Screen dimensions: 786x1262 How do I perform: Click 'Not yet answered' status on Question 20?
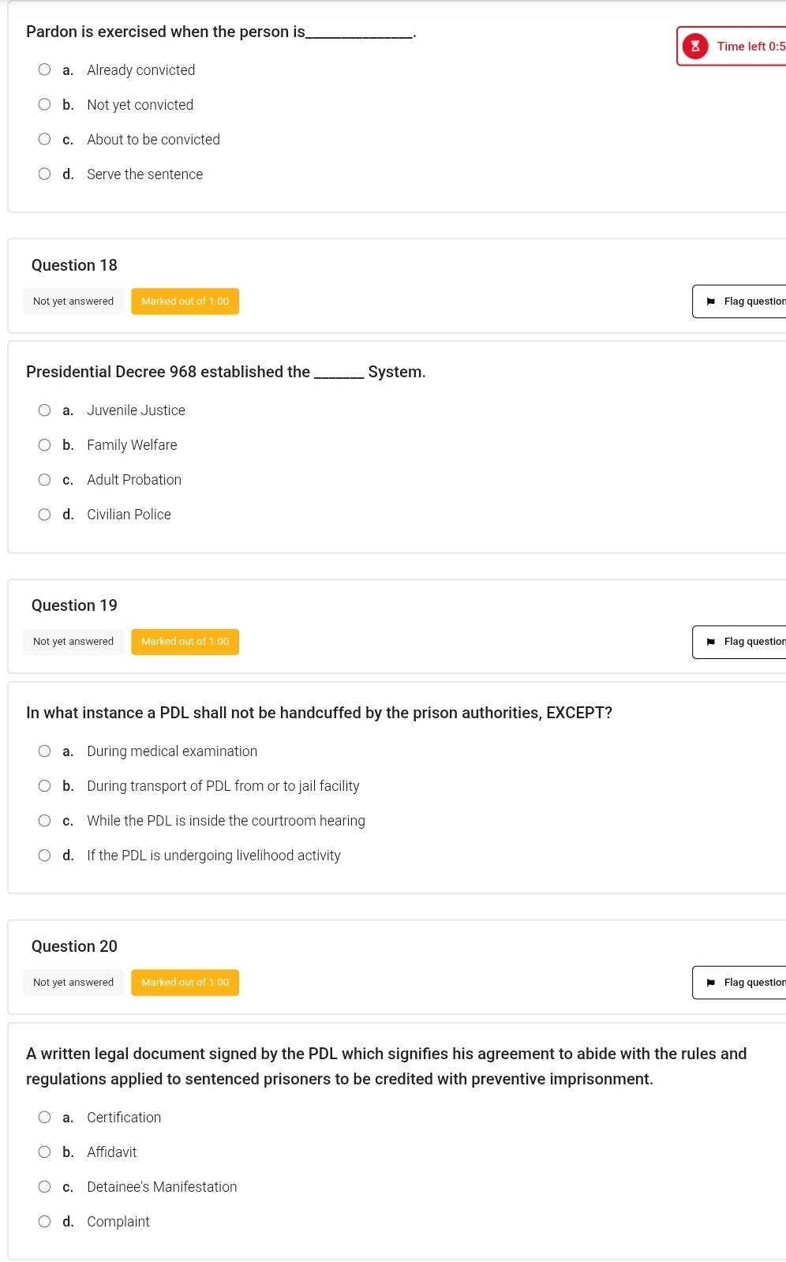point(73,983)
